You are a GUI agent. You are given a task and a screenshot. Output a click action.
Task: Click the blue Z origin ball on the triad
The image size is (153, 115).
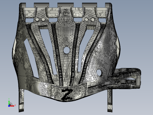click(x=9, y=106)
